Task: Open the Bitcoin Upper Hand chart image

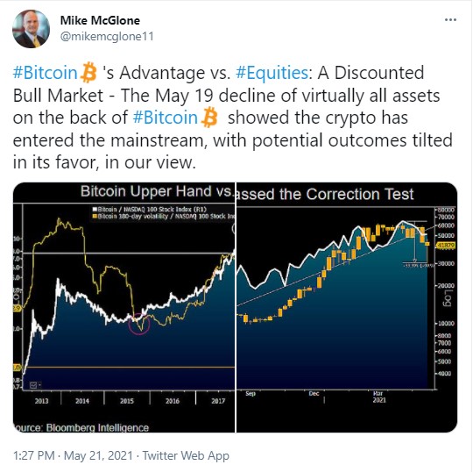Action: click(x=124, y=307)
